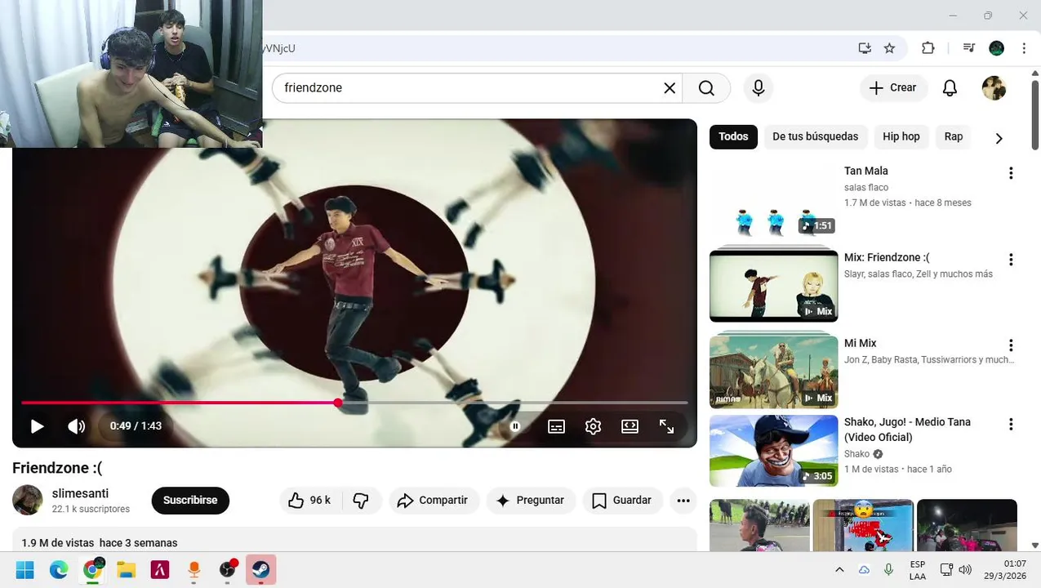Select the De tus búsquedas chip
This screenshot has width=1041, height=588.
[x=815, y=137]
